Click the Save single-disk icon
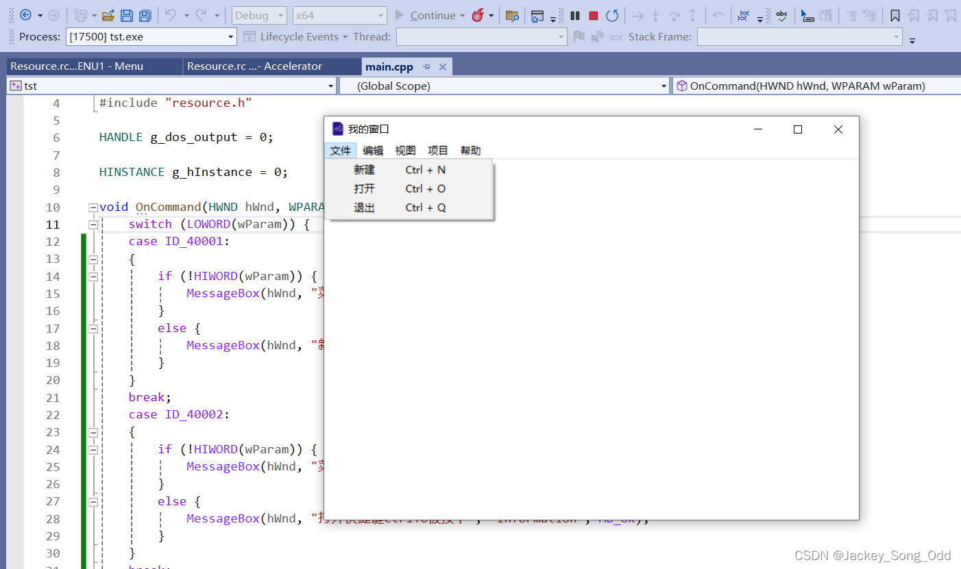Screen dimensions: 961x569 pyautogui.click(x=127, y=15)
